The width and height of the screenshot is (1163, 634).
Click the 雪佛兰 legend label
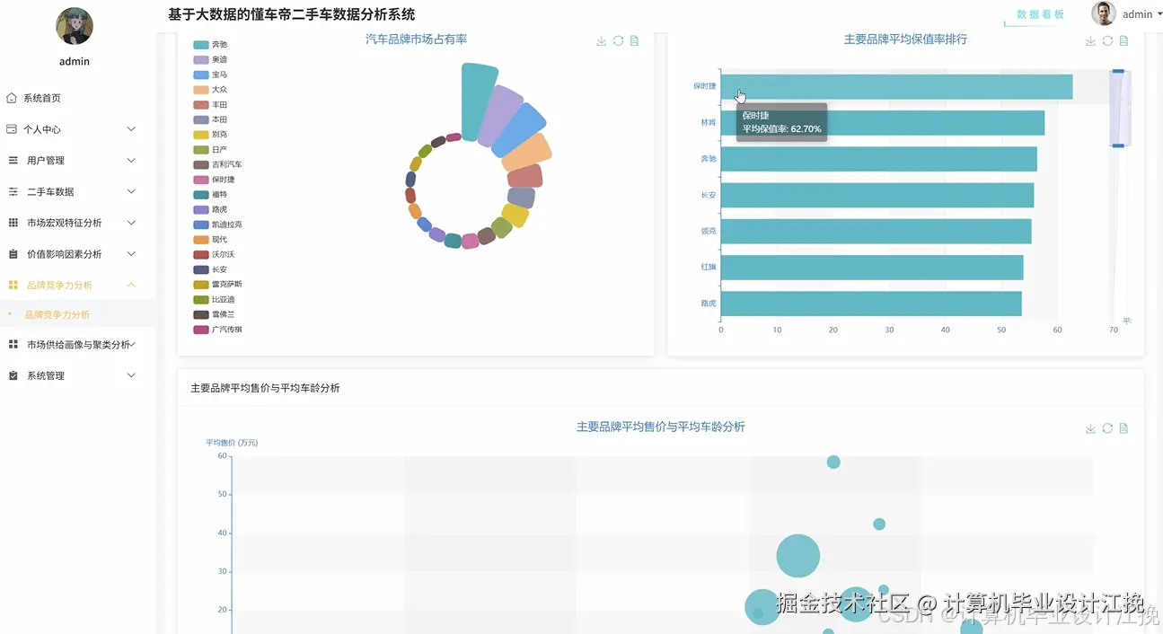pos(223,315)
